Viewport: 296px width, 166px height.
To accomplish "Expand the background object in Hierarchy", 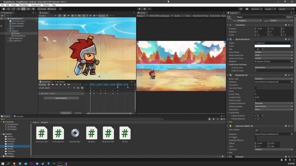I will coord(8,38).
